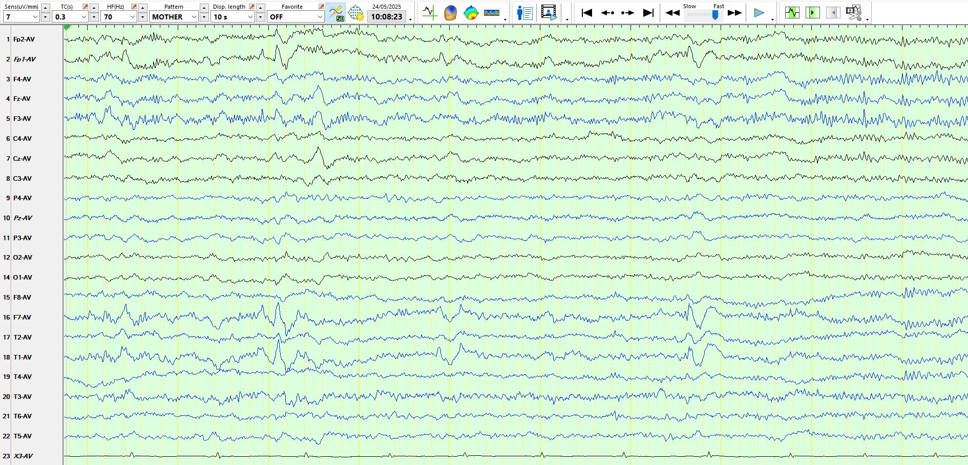Image resolution: width=968 pixels, height=465 pixels.
Task: Click the TC(s) down stepper arrow
Action: (94, 17)
